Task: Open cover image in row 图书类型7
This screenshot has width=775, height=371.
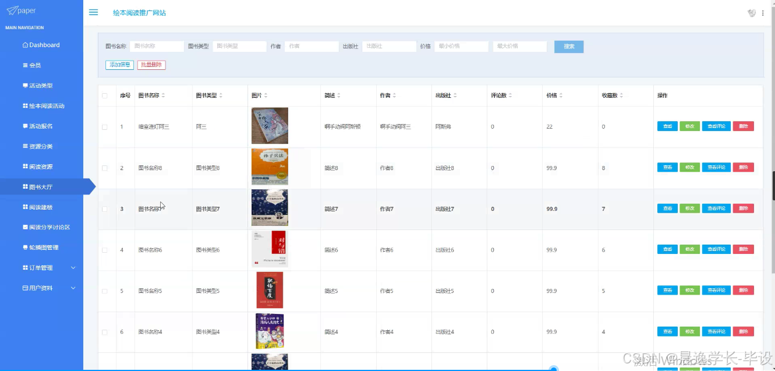Action: (x=270, y=207)
